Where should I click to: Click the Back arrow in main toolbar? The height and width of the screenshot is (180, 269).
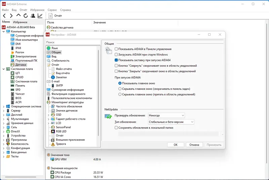pos(4,16)
